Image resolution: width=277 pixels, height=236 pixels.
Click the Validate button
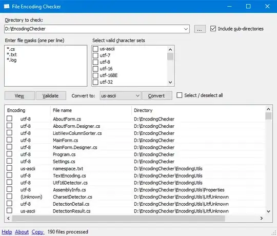coord(51,96)
